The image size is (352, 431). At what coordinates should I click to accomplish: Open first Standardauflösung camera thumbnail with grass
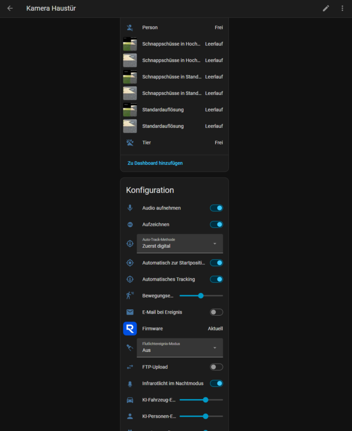130,110
